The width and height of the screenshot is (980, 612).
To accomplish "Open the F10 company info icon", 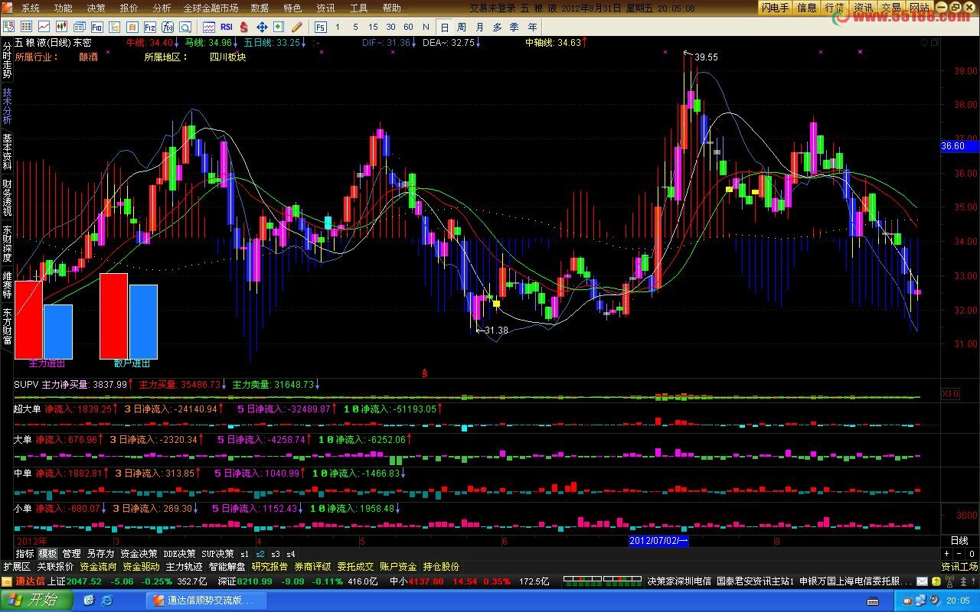I will (x=96, y=27).
